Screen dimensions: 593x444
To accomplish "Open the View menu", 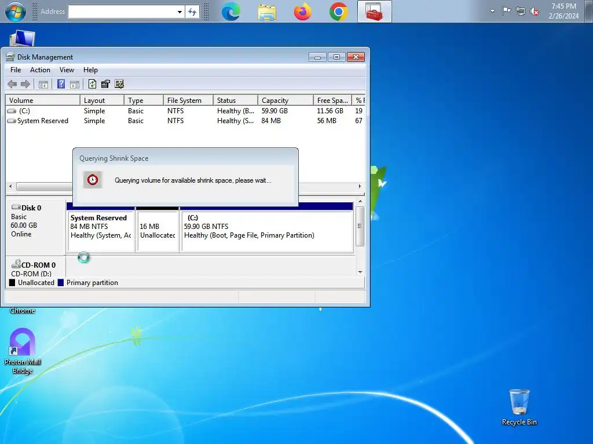I will (67, 70).
